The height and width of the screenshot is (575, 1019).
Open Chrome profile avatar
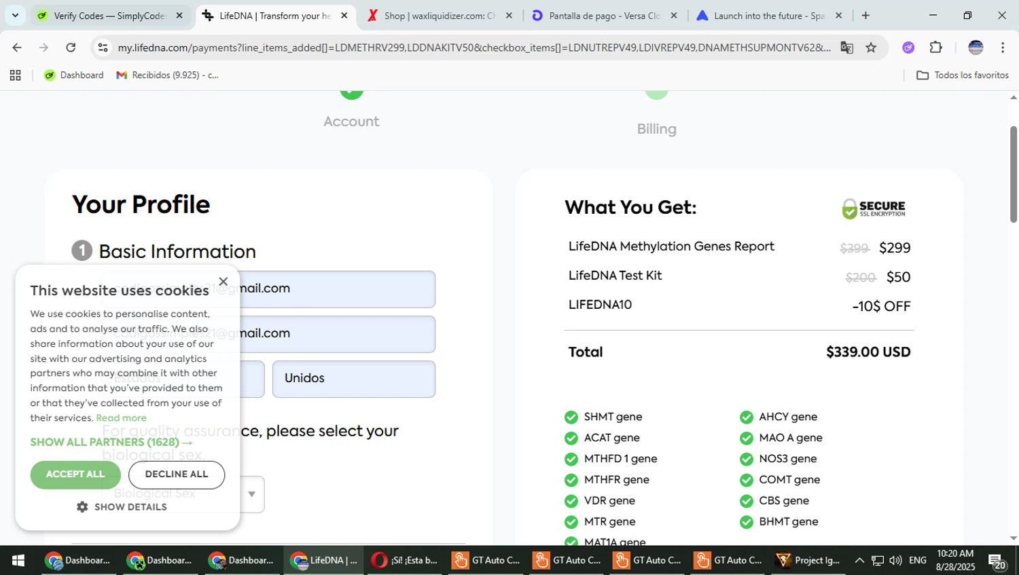[x=976, y=48]
